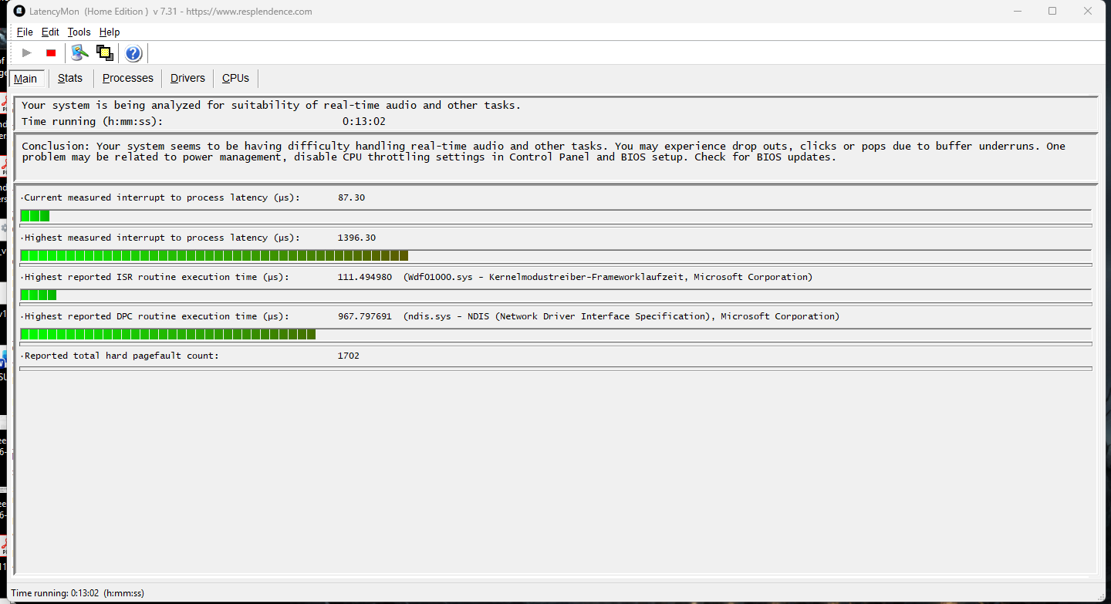This screenshot has width=1111, height=604.
Task: Open the Drivers tab
Action: [x=187, y=78]
